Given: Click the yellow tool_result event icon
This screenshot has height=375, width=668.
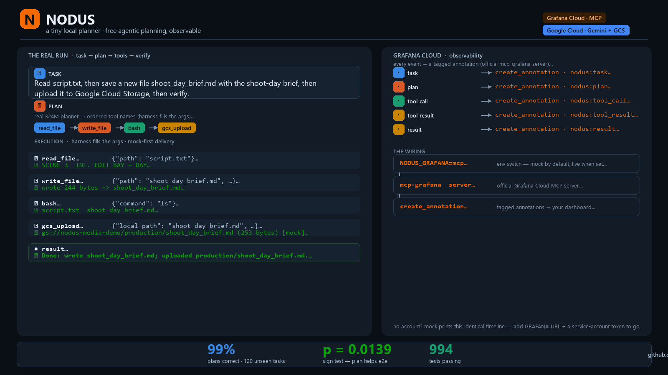Looking at the screenshot, I should tap(399, 115).
